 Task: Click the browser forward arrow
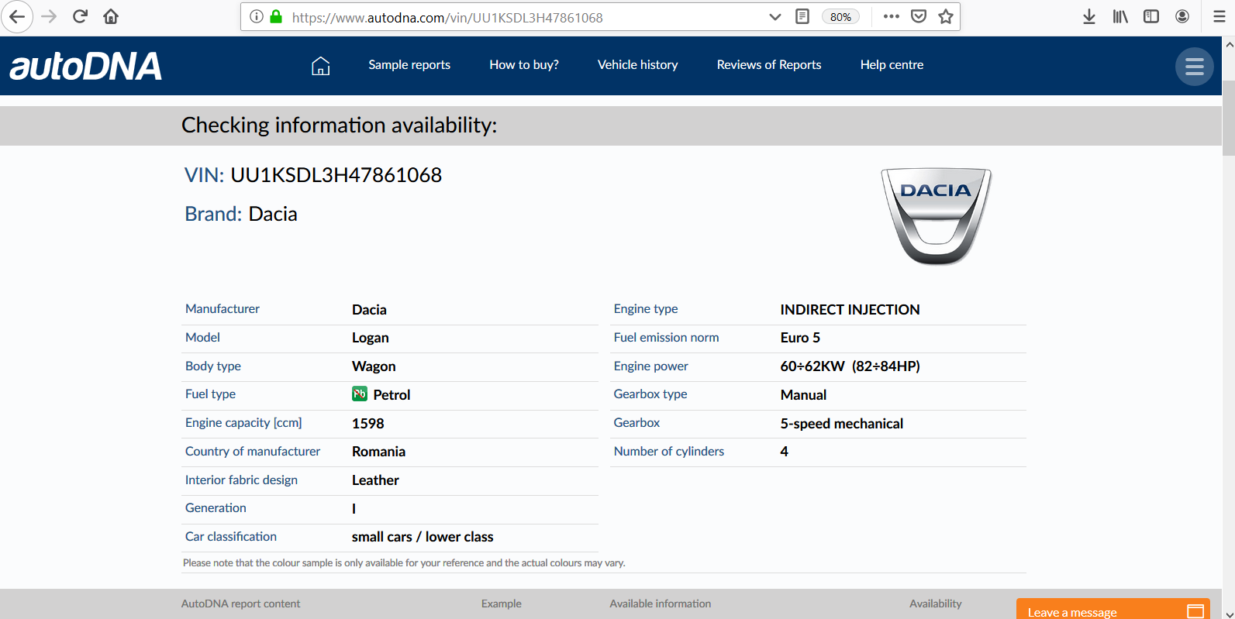[49, 16]
